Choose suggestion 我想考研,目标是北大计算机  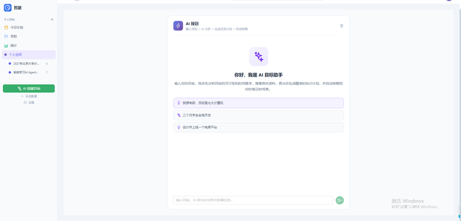(258, 103)
